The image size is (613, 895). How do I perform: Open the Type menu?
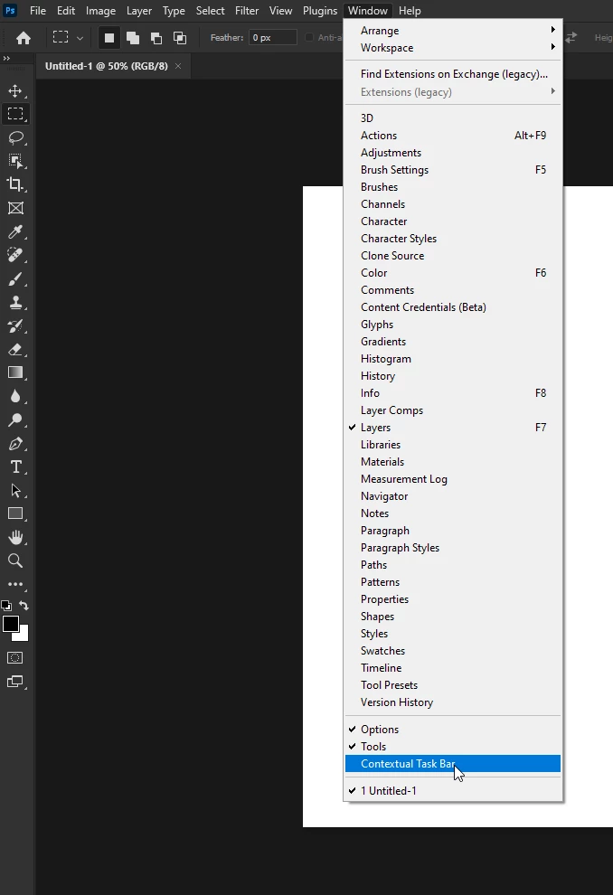(174, 11)
